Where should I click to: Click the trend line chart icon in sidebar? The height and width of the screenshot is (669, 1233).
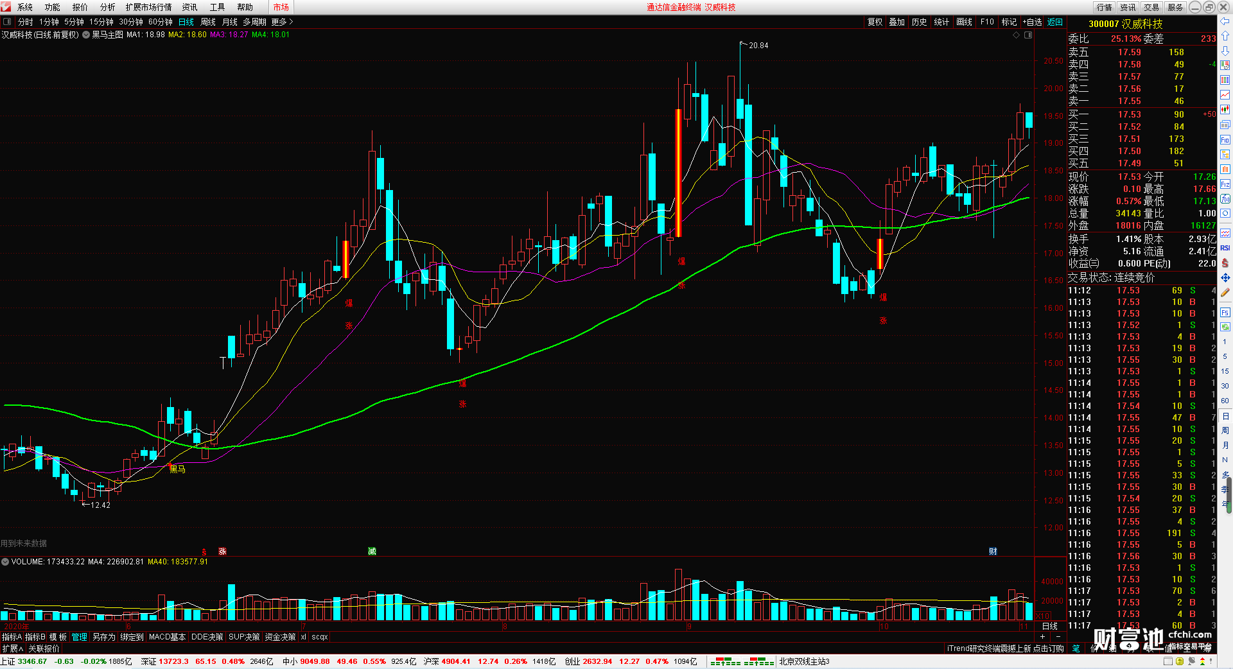pos(1225,95)
